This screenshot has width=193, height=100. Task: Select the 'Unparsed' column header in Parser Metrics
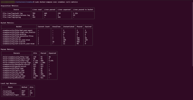[52, 53]
